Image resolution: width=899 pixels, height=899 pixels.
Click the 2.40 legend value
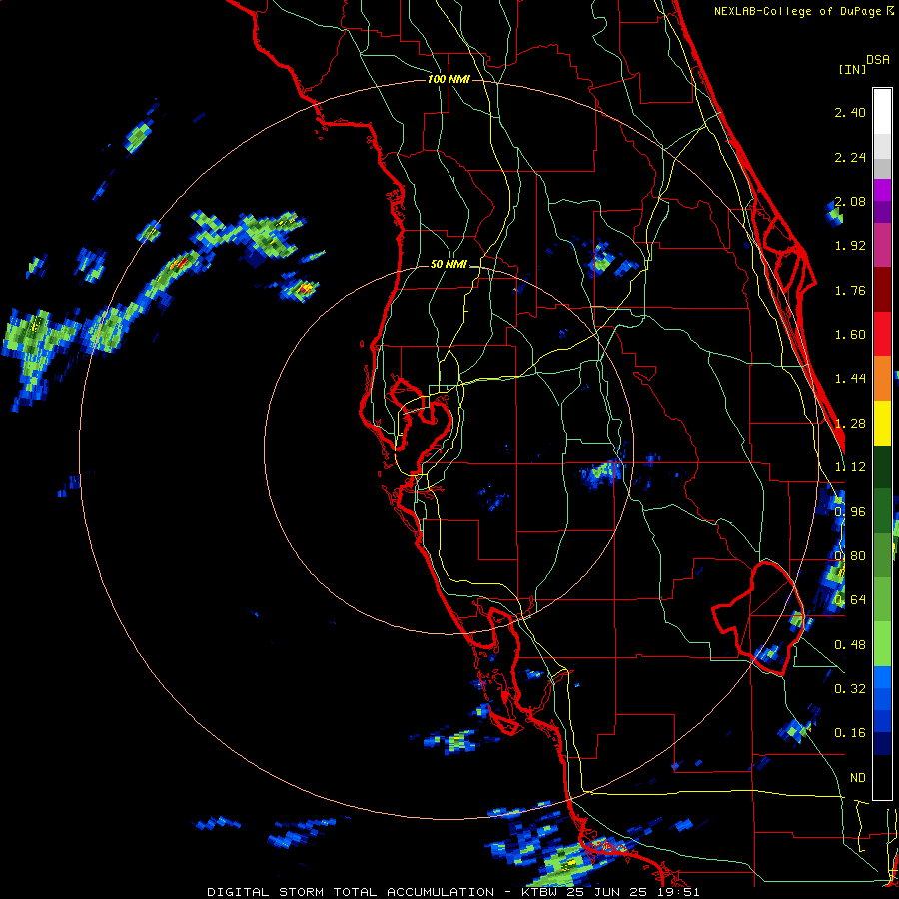pyautogui.click(x=850, y=112)
